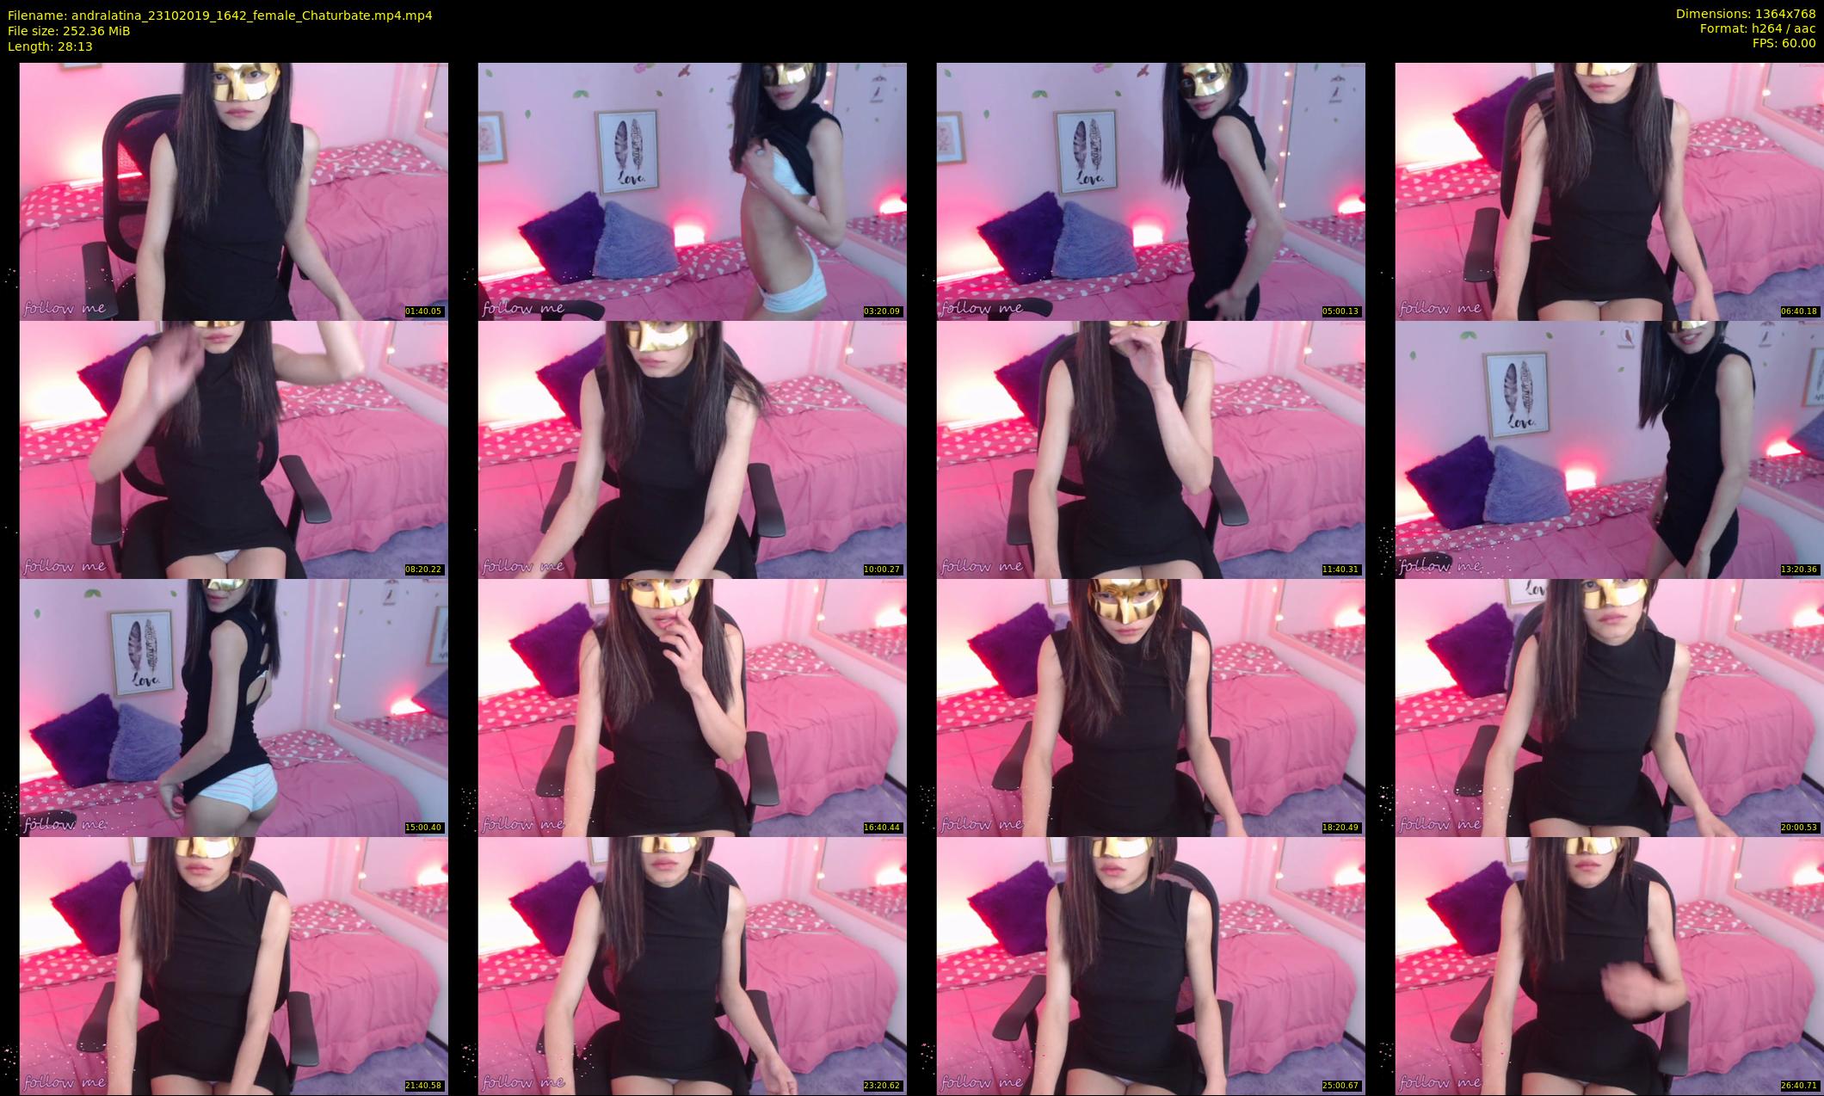
Task: Select the thumbnail marked 05:00.13
Action: coord(1150,191)
